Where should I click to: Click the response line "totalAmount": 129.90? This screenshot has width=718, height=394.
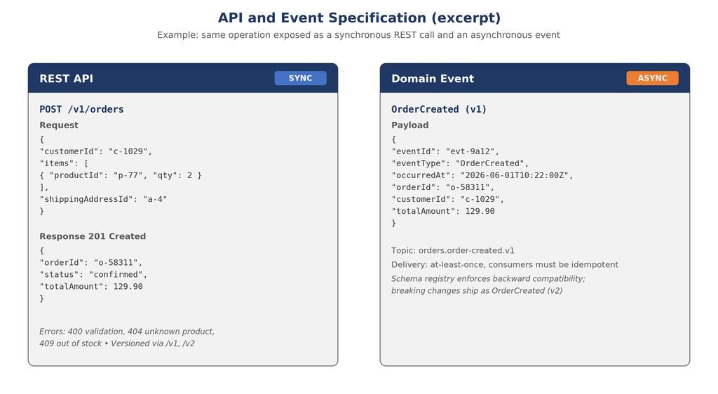coord(91,287)
